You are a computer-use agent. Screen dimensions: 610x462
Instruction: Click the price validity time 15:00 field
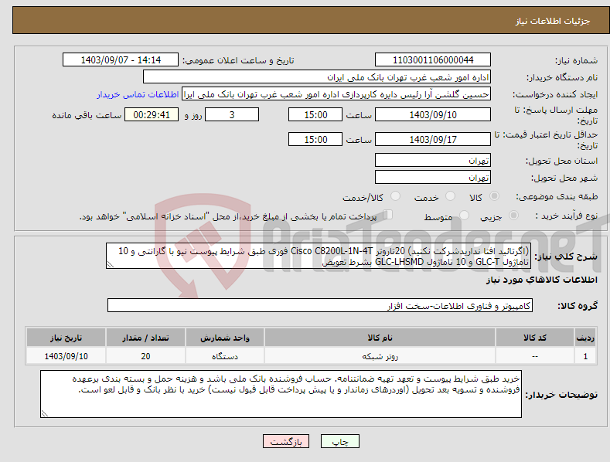coord(315,139)
